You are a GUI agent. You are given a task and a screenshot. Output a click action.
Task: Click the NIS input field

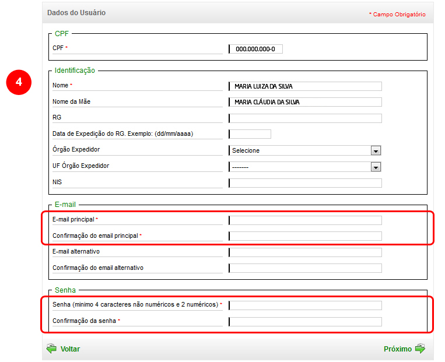coord(306,183)
